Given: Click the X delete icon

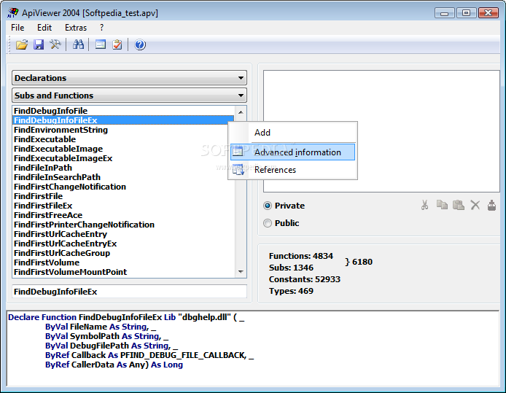Looking at the screenshot, I should [x=475, y=205].
